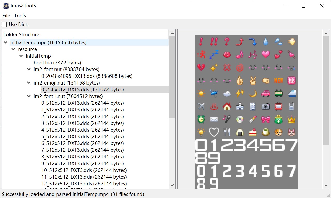Click the golden crown emoji

tap(291, 119)
